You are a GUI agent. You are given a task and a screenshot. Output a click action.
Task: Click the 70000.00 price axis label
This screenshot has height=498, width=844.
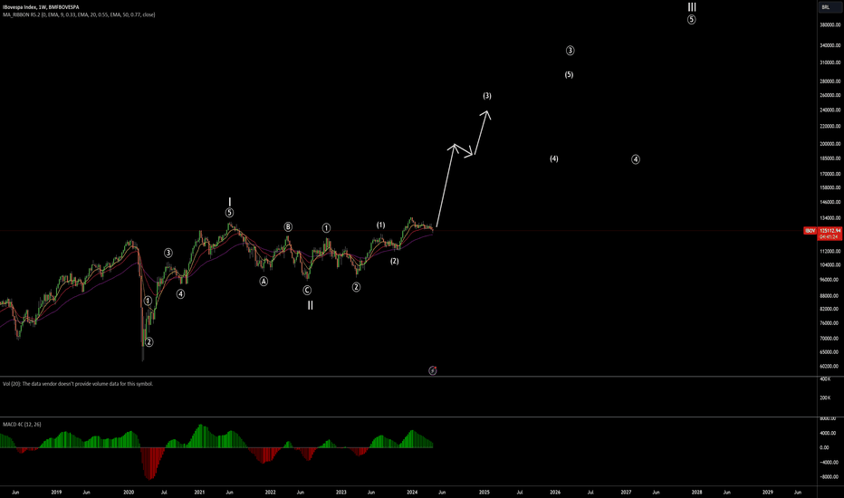pyautogui.click(x=830, y=338)
